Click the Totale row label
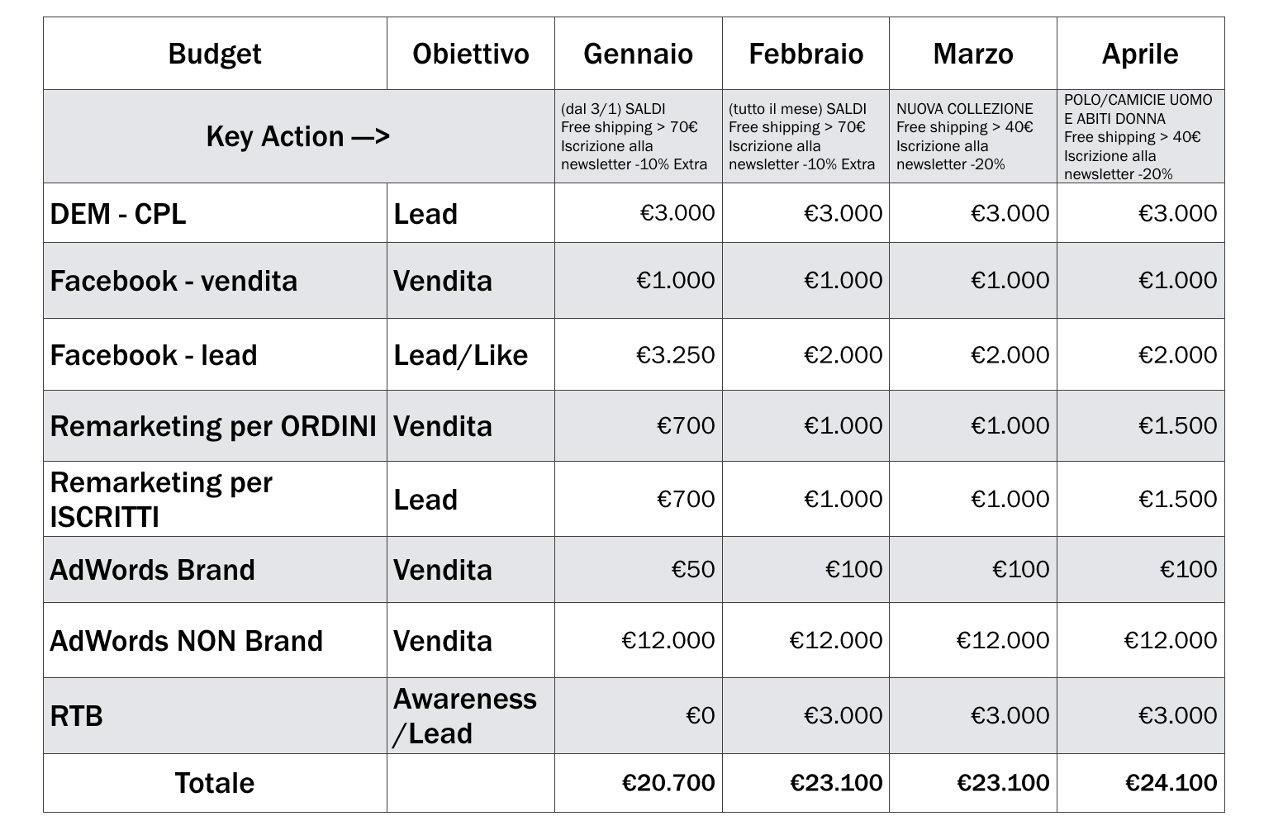 [215, 783]
